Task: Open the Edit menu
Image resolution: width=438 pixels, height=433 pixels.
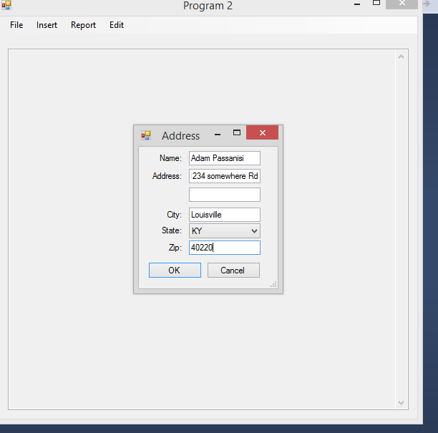Action: 117,25
